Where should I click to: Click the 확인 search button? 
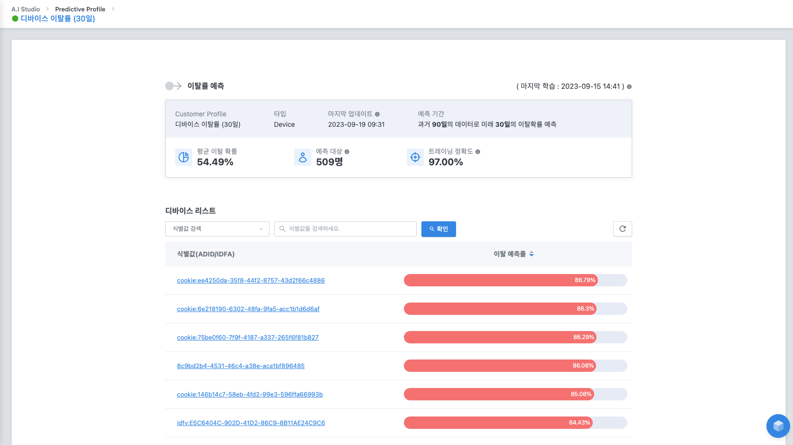tap(438, 229)
